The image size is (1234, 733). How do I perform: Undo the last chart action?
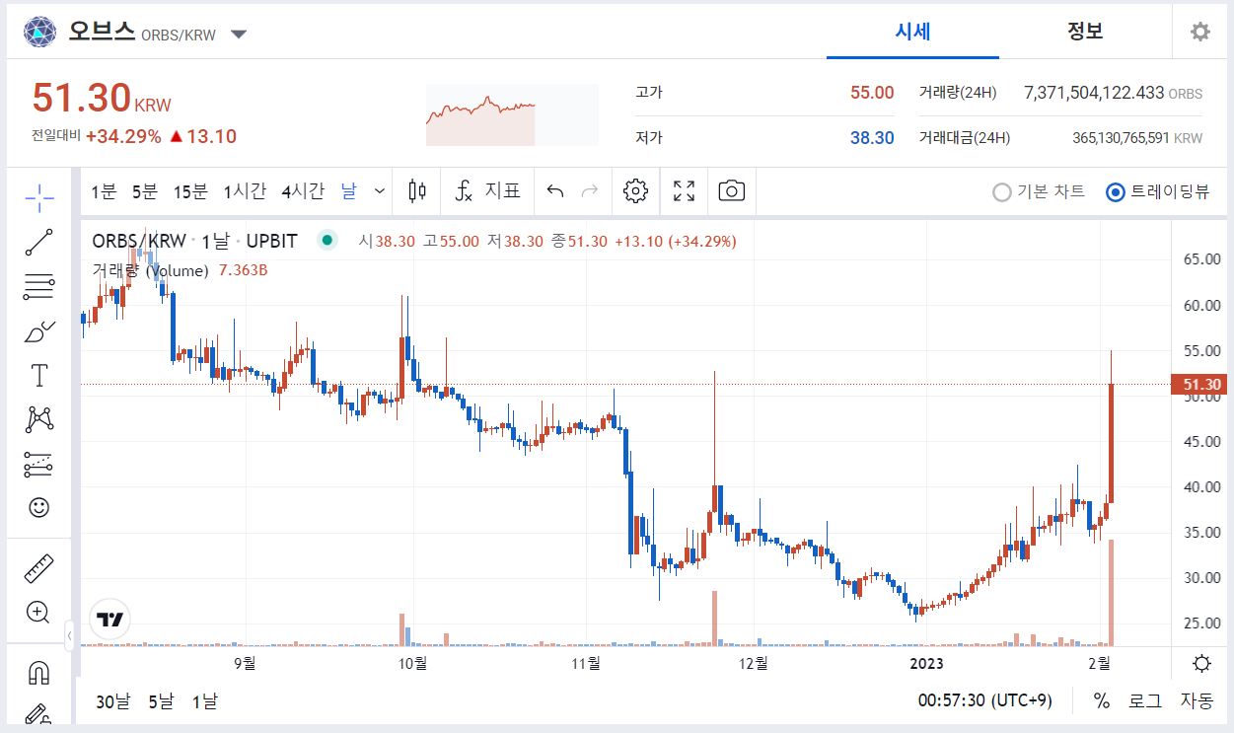(555, 191)
